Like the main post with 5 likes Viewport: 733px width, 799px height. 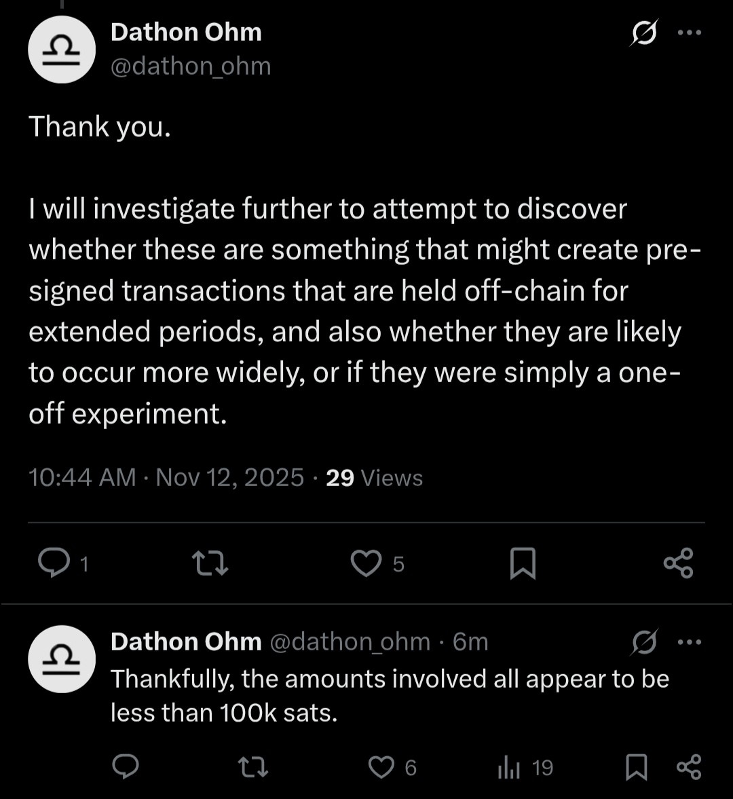pyautogui.click(x=366, y=563)
